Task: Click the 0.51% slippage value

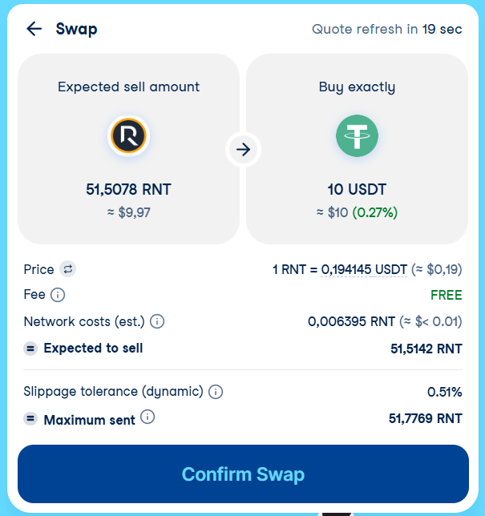Action: click(444, 392)
